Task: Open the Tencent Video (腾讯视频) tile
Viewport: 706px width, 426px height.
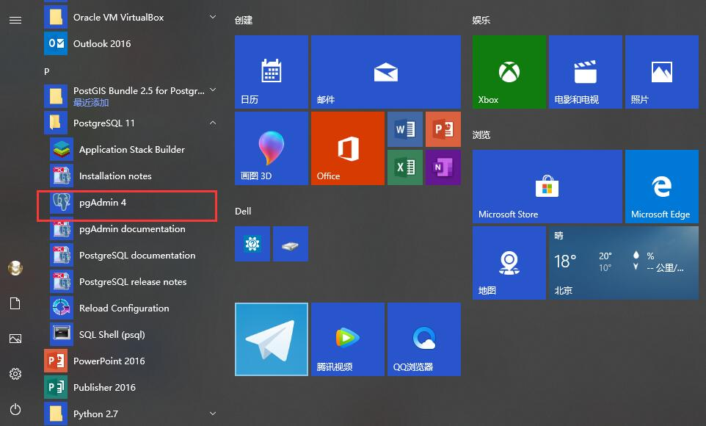Action: [348, 339]
